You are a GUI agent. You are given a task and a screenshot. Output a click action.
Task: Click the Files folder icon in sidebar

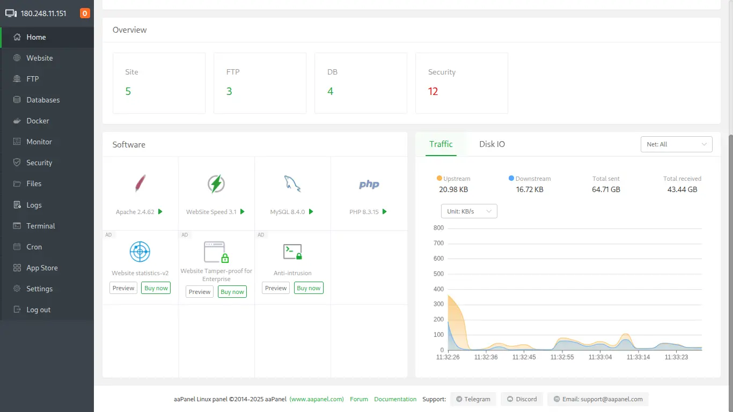pos(17,183)
